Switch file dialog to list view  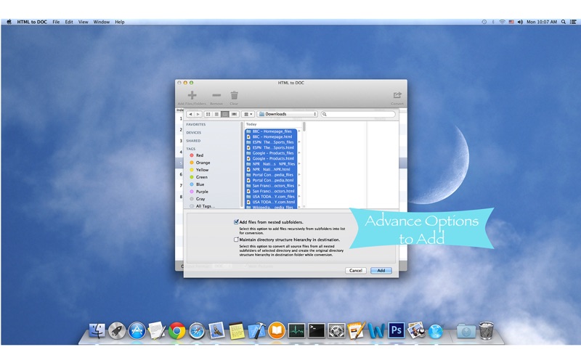[216, 114]
